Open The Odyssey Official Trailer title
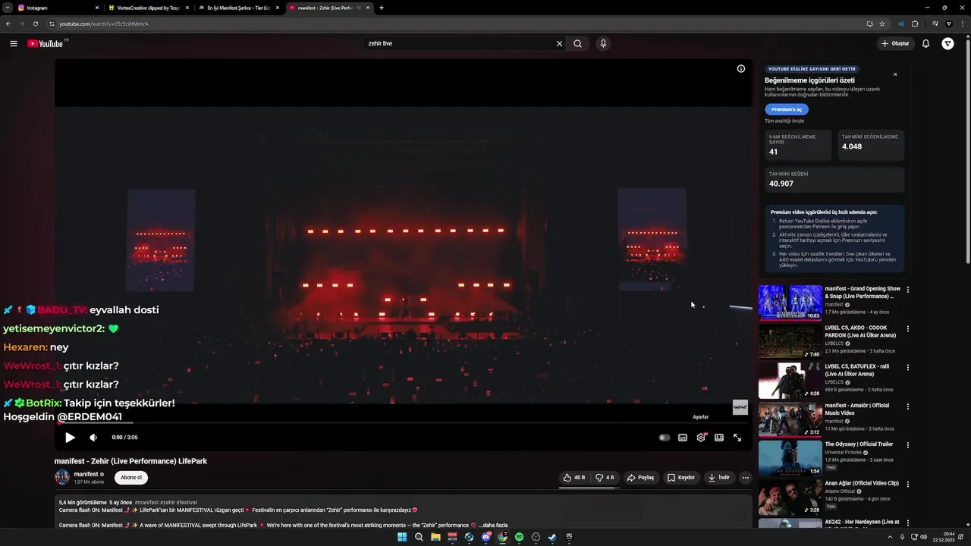This screenshot has width=971, height=546. (x=859, y=444)
